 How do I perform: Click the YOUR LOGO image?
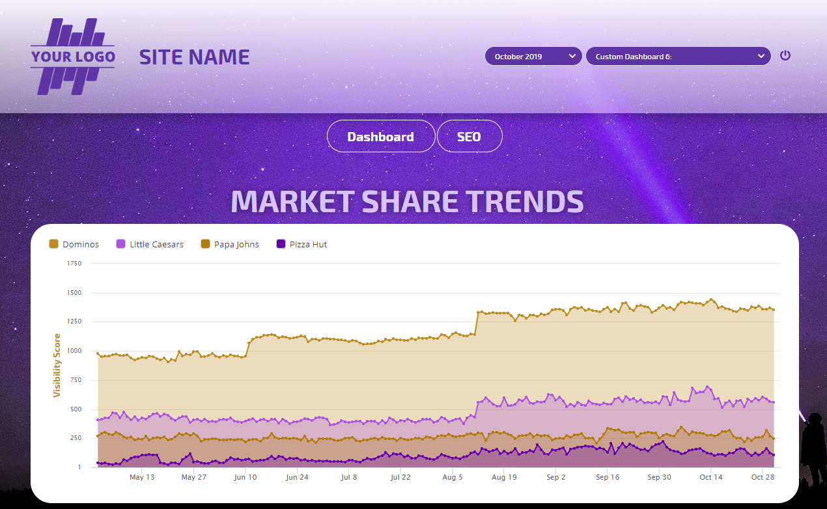(x=73, y=57)
